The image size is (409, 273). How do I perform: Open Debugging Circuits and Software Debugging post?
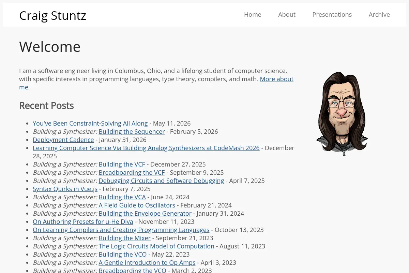[161, 181]
